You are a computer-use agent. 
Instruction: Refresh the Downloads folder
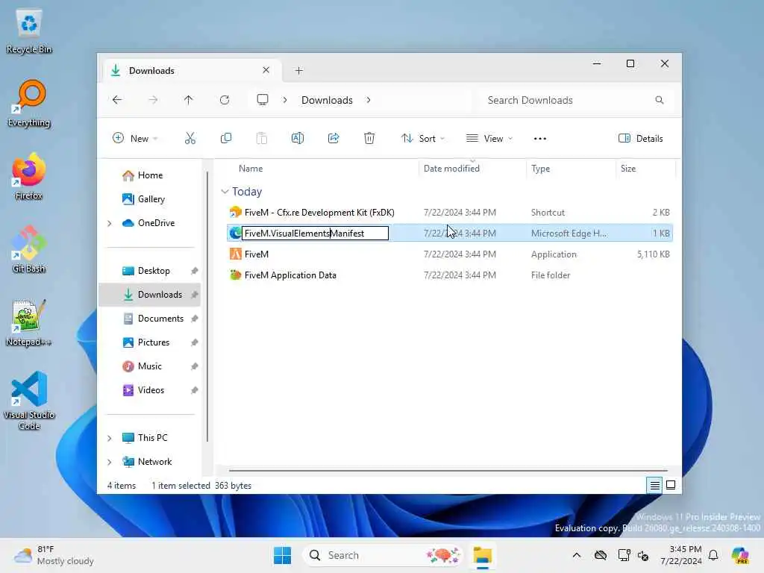click(224, 100)
